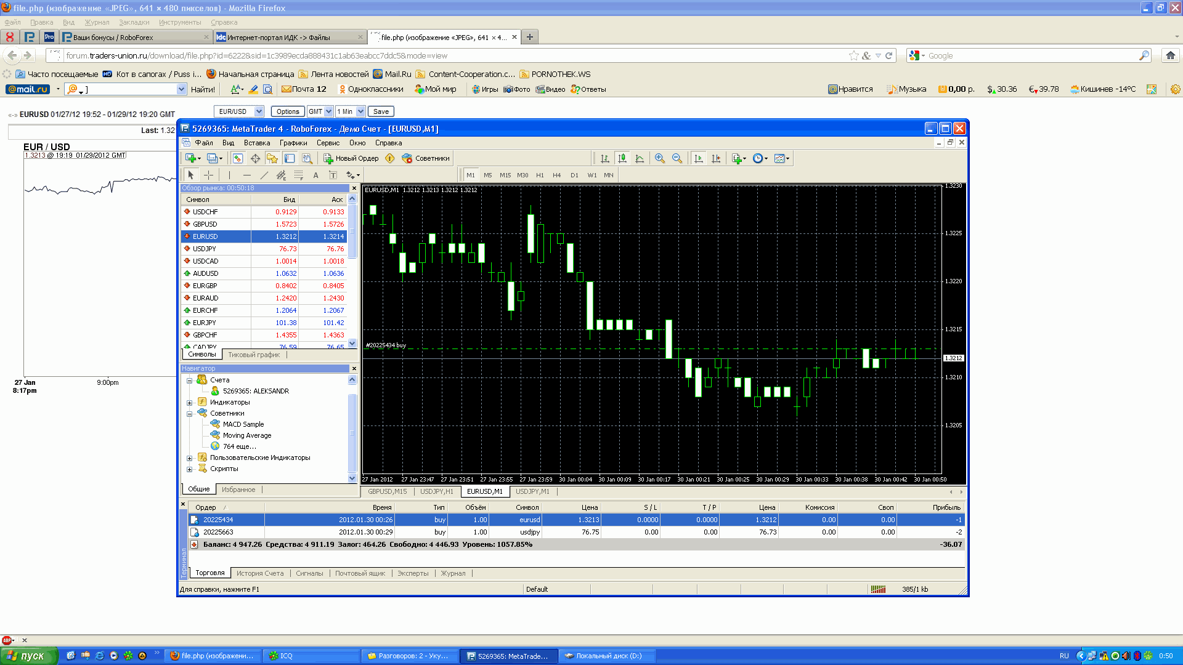
Task: Toggle the Market Watch window icon
Action: tap(237, 158)
